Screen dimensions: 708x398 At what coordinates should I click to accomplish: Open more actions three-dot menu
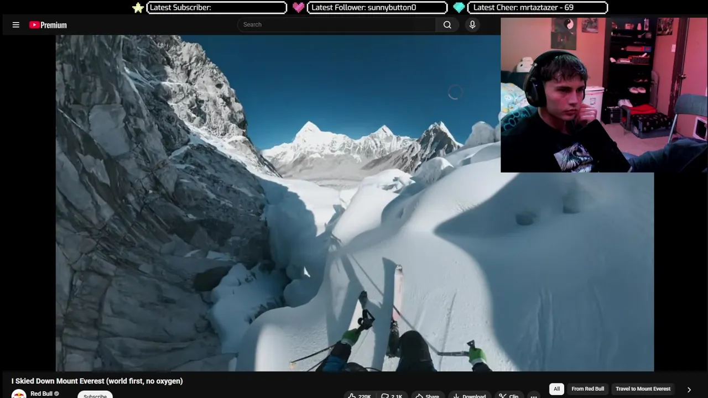[534, 396]
